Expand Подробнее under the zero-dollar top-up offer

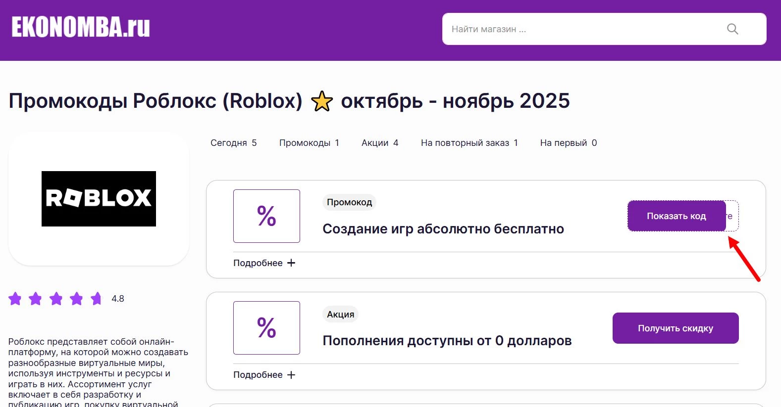(x=264, y=374)
